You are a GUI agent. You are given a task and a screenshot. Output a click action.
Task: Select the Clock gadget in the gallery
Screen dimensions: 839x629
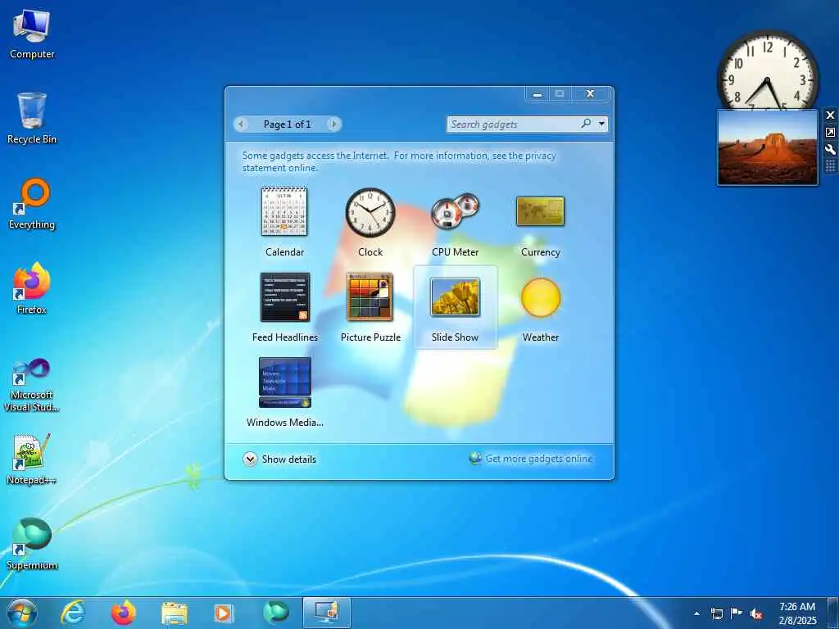(370, 212)
